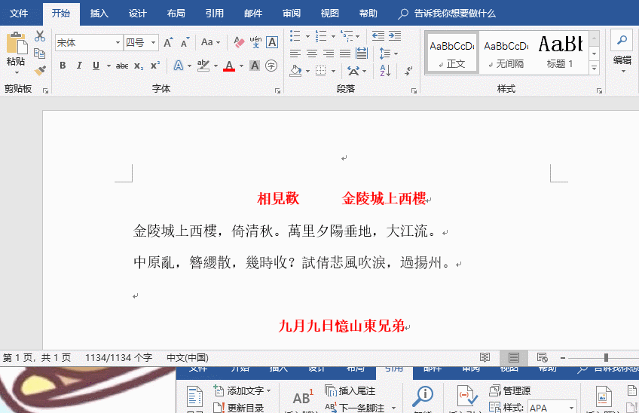Align text left
Image resolution: width=639 pixels, height=413 pixels.
click(x=295, y=54)
